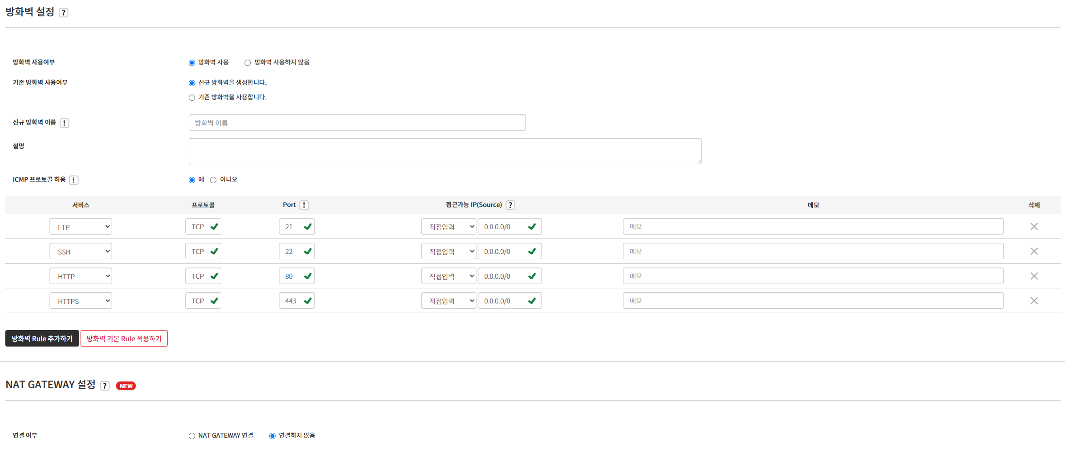This screenshot has width=1065, height=459.
Task: Click source IP field in SSH row
Action: pos(510,251)
